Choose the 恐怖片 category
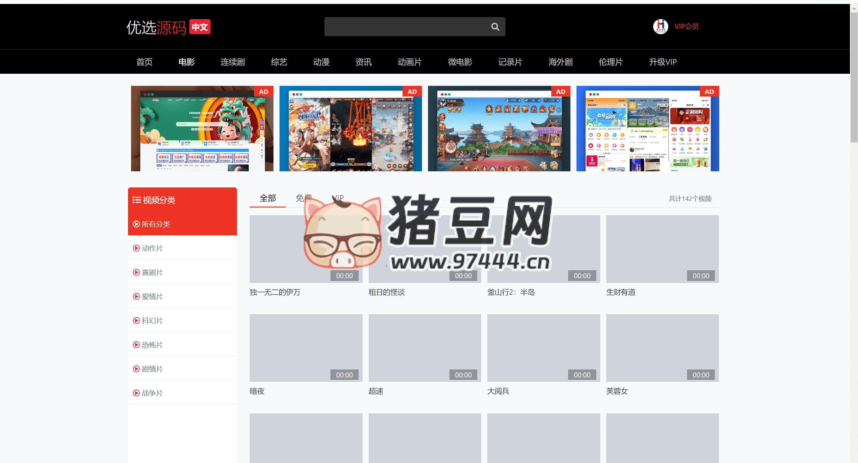This screenshot has height=463, width=858. (x=152, y=345)
